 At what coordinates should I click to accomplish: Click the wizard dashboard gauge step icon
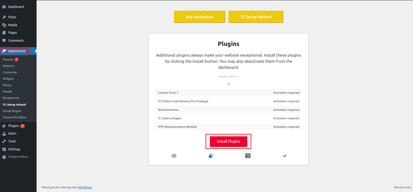[174, 156]
